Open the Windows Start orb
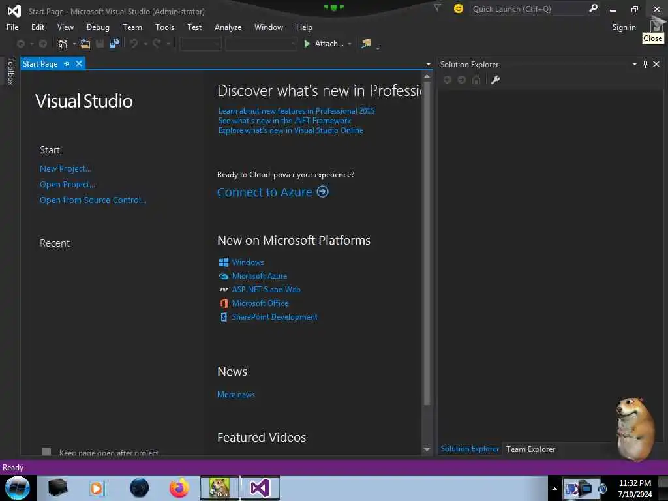This screenshot has width=668, height=501. [17, 488]
